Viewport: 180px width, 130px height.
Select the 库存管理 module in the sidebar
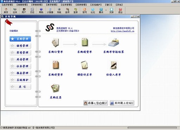(x=20, y=59)
